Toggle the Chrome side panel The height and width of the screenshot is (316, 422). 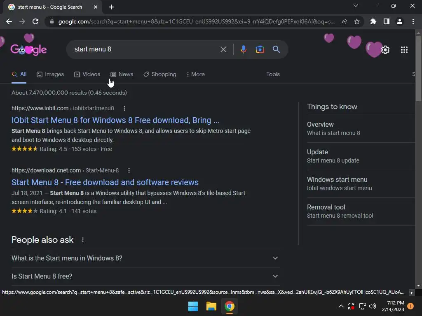point(387,21)
